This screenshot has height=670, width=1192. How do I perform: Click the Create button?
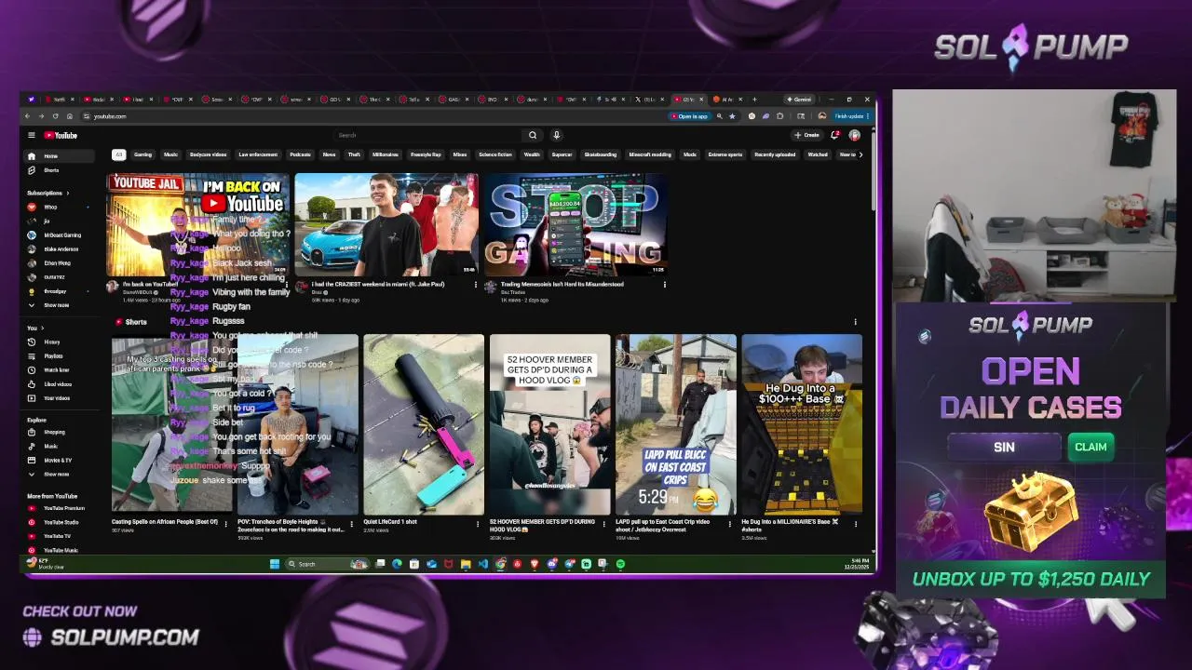tap(806, 135)
